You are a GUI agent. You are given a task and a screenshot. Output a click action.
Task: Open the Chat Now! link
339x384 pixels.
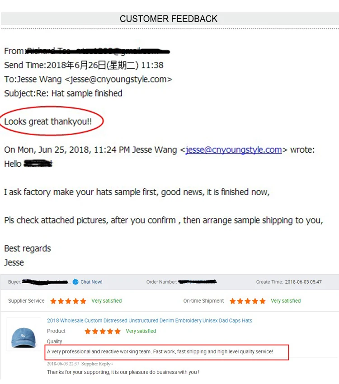coord(91,282)
